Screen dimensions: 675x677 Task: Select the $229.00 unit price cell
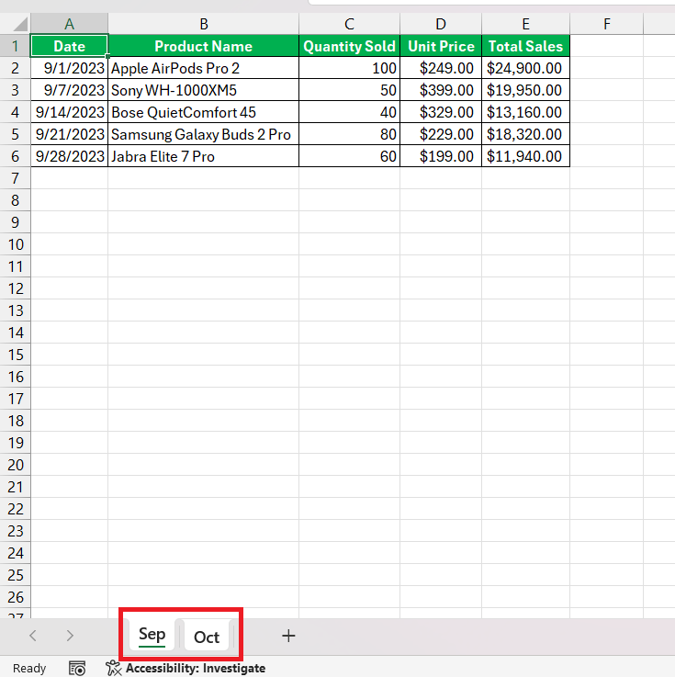tap(441, 134)
